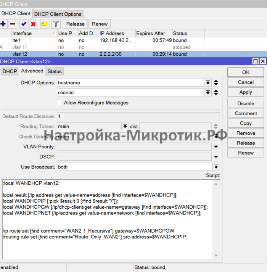The image size is (267, 272).
Task: Open the clientid DHCP option dropdown
Action: click(207, 92)
